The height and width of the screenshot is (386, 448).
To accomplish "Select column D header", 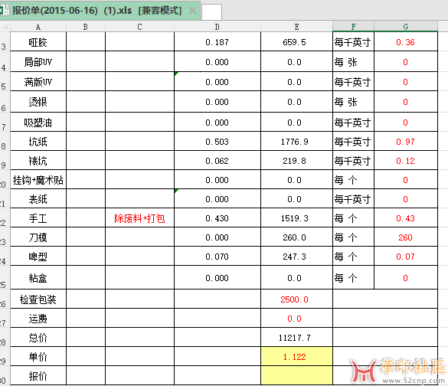I will click(217, 27).
